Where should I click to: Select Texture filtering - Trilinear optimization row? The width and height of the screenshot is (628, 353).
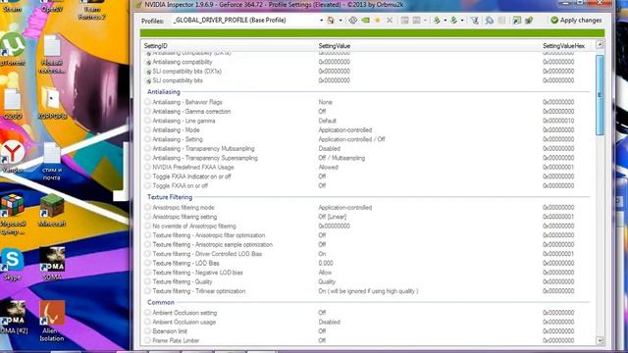tap(368, 291)
